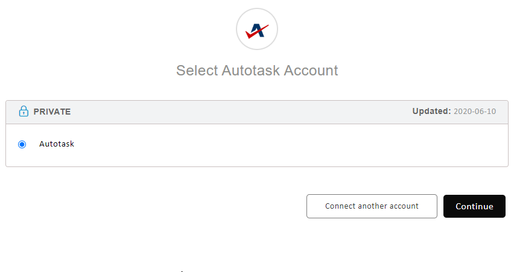Click empty area of Autotask account row

[x=279, y=145]
